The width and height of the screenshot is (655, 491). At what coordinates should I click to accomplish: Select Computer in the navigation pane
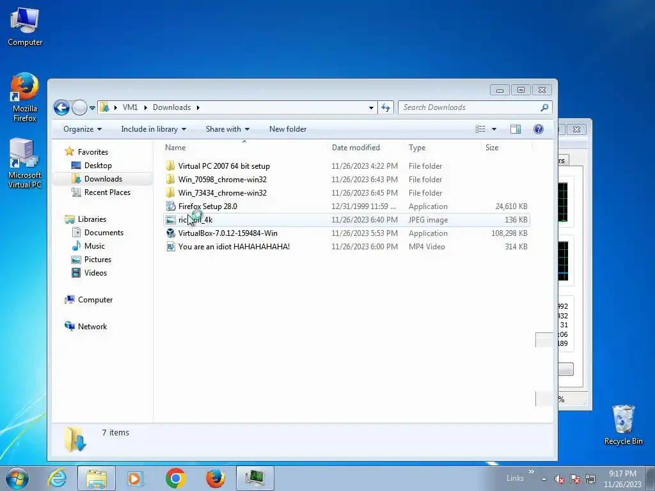[x=95, y=300]
